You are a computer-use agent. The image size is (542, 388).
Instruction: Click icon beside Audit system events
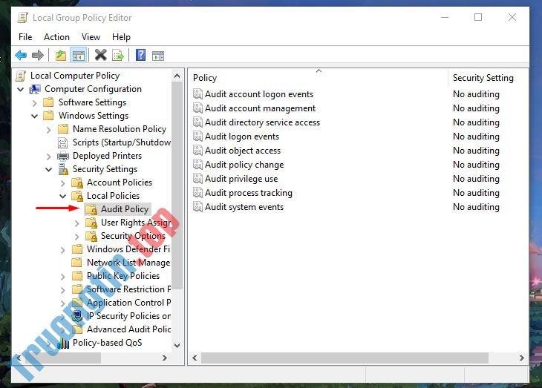click(x=197, y=207)
